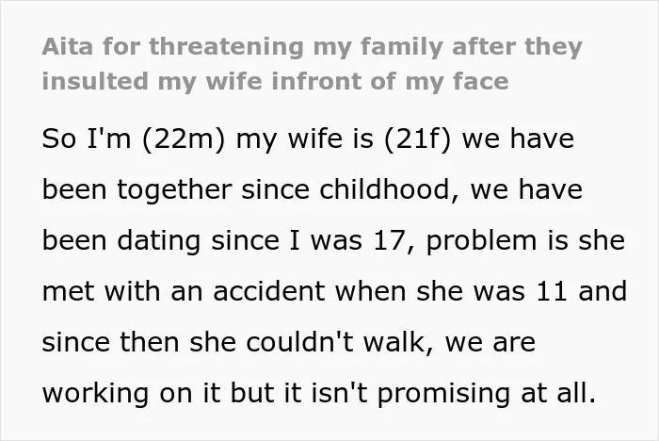The width and height of the screenshot is (659, 441).
Task: Select the word "insulted" in the heading
Action: (x=95, y=81)
